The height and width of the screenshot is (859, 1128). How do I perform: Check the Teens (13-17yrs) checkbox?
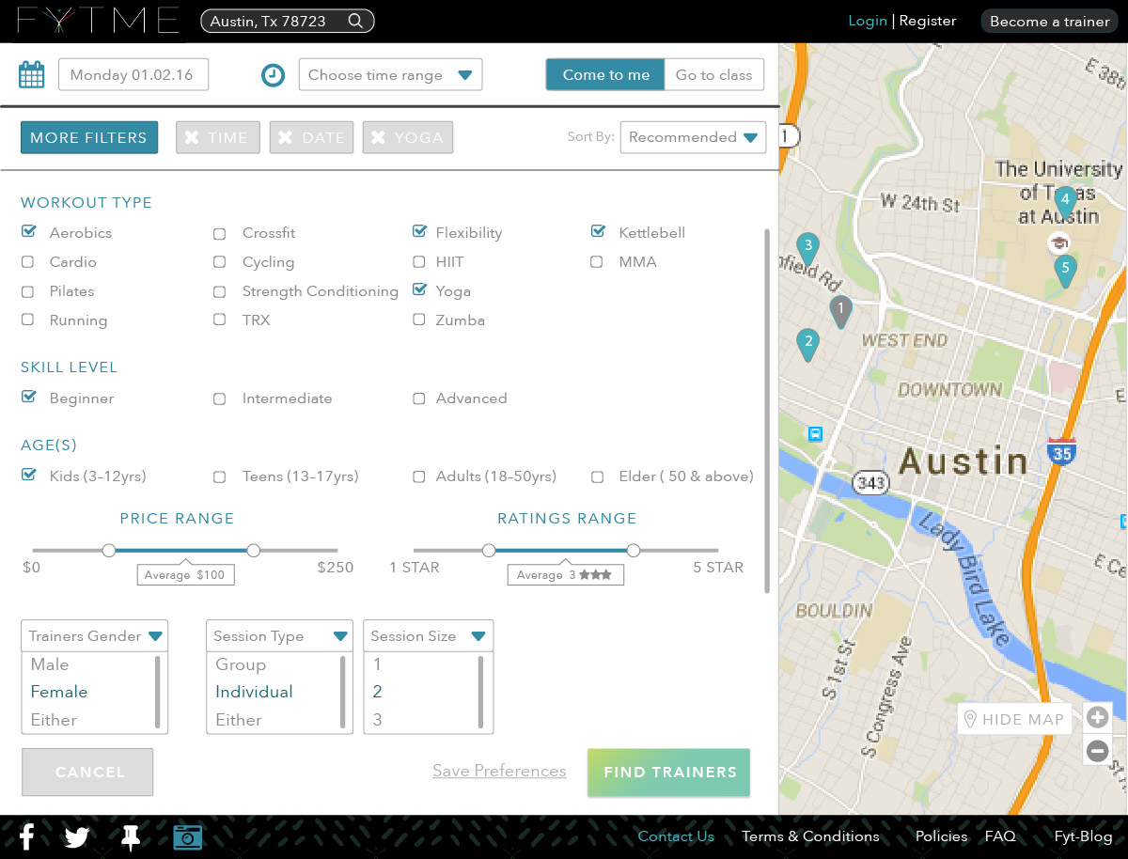(219, 476)
